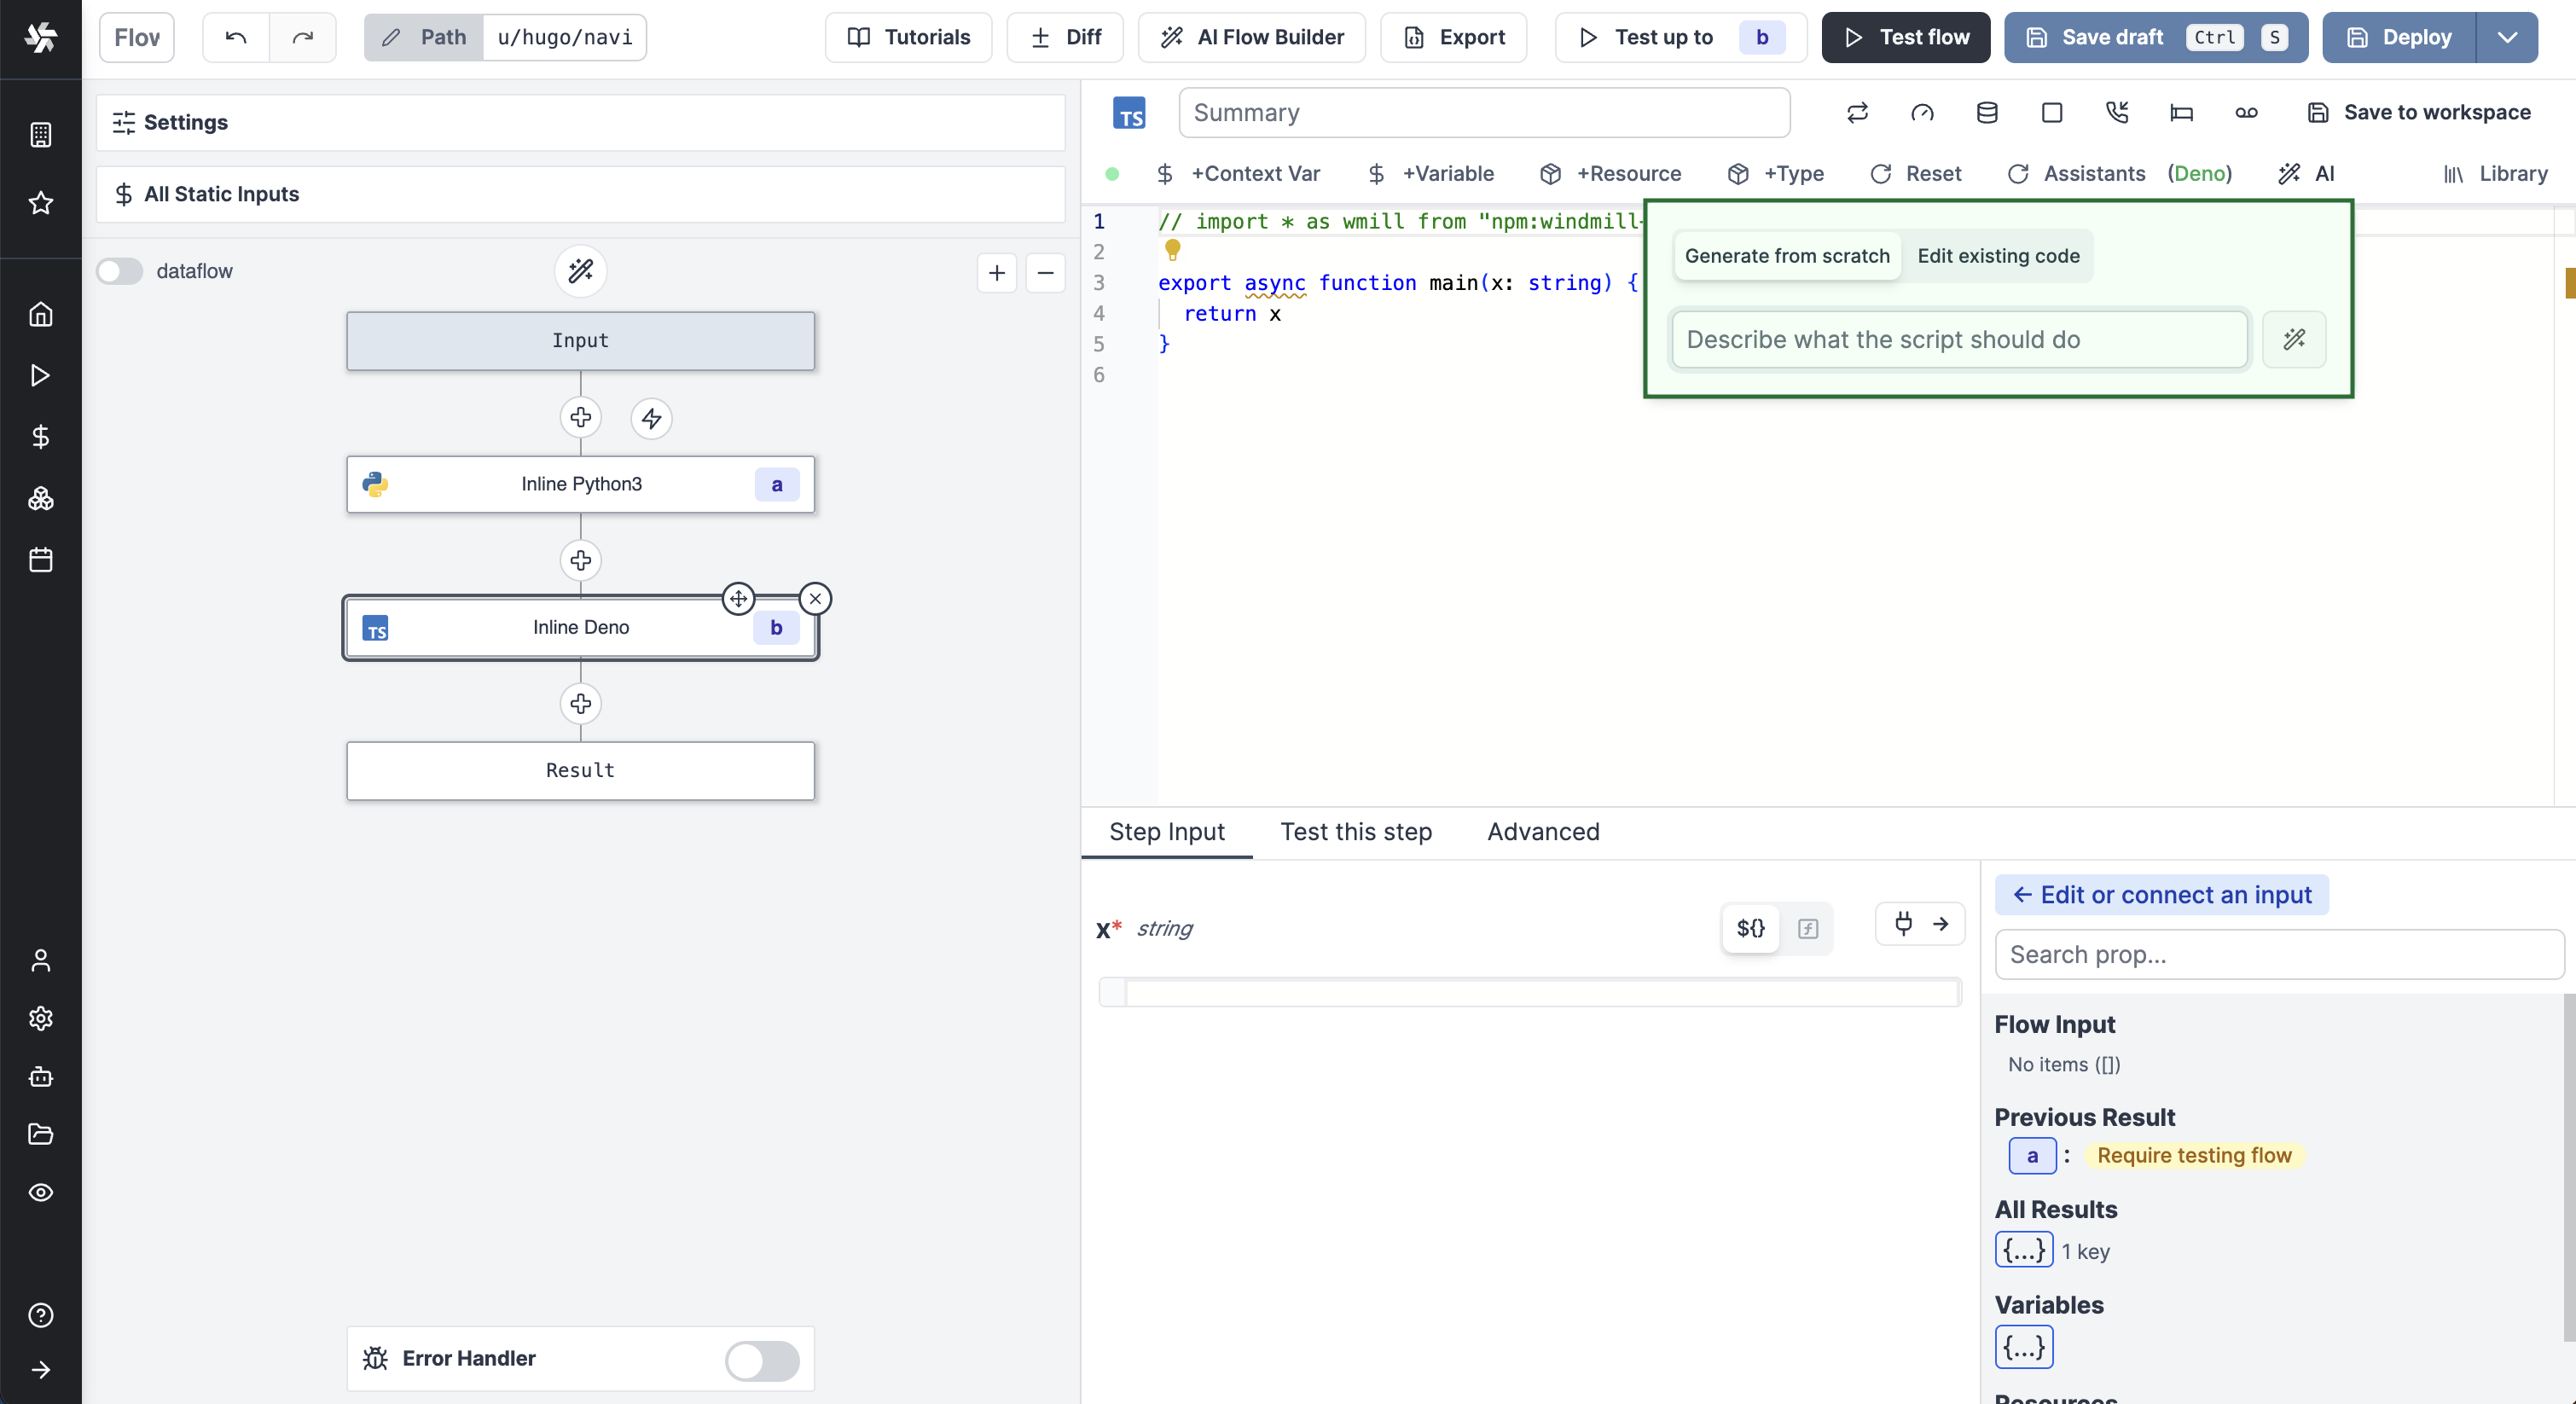Open the Deploy dropdown arrow

pos(2507,37)
